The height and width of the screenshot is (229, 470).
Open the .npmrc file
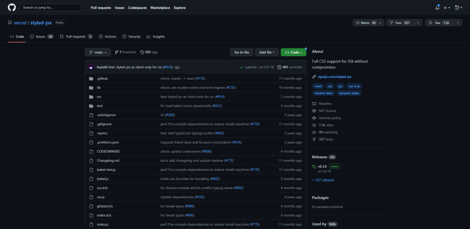coord(102,133)
